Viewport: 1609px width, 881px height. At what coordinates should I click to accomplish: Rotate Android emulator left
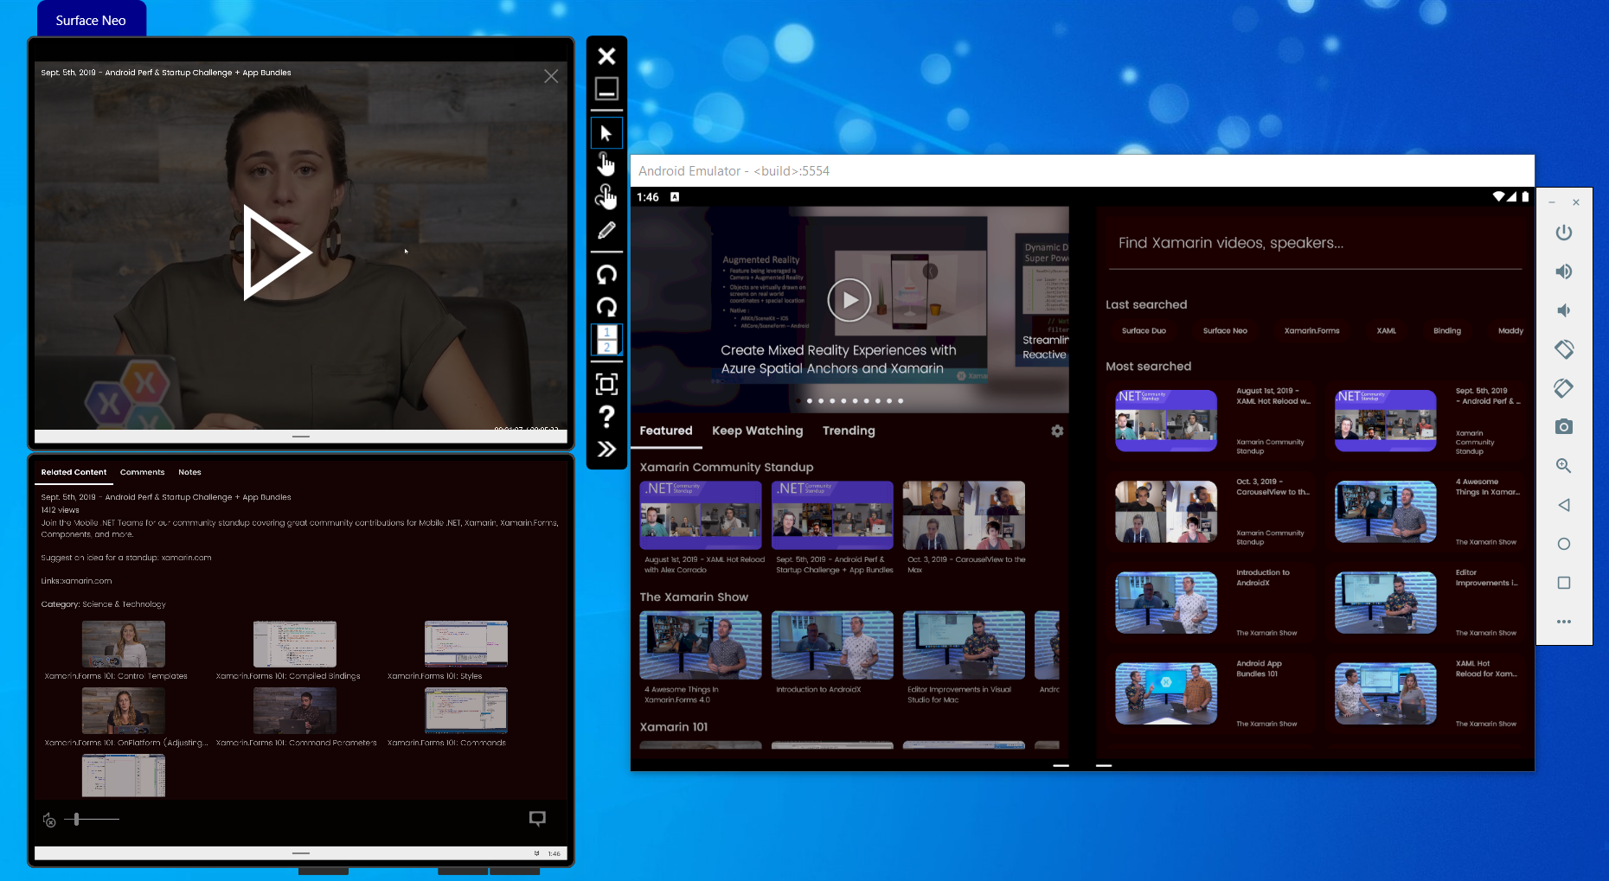[x=1564, y=349]
